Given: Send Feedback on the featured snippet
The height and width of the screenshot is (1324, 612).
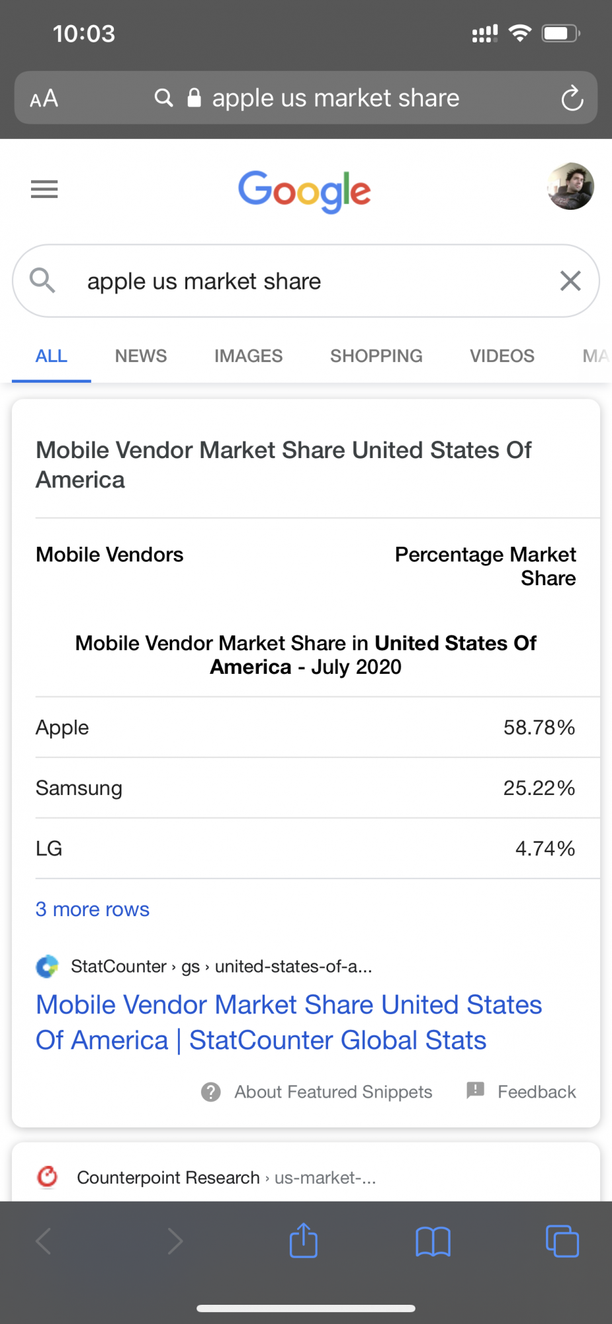Looking at the screenshot, I should coord(521,1092).
